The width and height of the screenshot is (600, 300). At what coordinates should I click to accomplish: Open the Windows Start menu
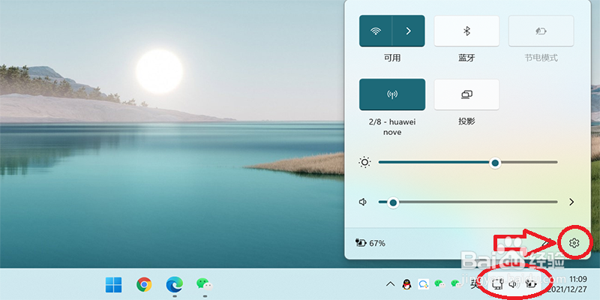(x=114, y=284)
